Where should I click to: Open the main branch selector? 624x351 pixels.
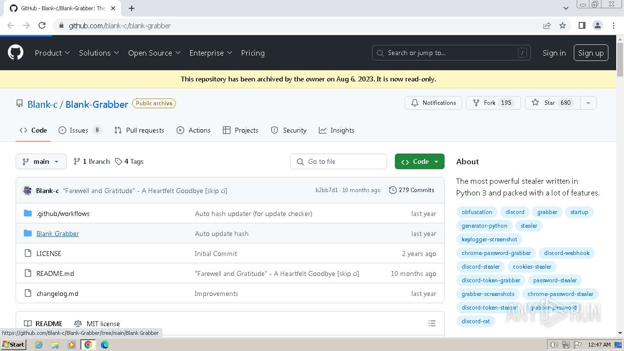pos(41,161)
